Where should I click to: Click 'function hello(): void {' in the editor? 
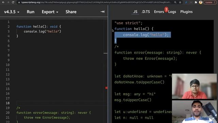tap(38, 27)
